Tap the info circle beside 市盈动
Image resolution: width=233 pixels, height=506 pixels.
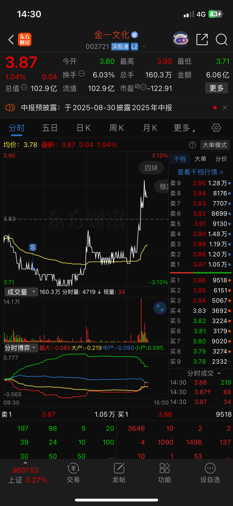click(143, 87)
